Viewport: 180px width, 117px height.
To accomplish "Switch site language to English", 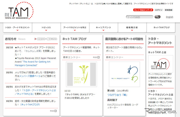I will (x=170, y=17).
